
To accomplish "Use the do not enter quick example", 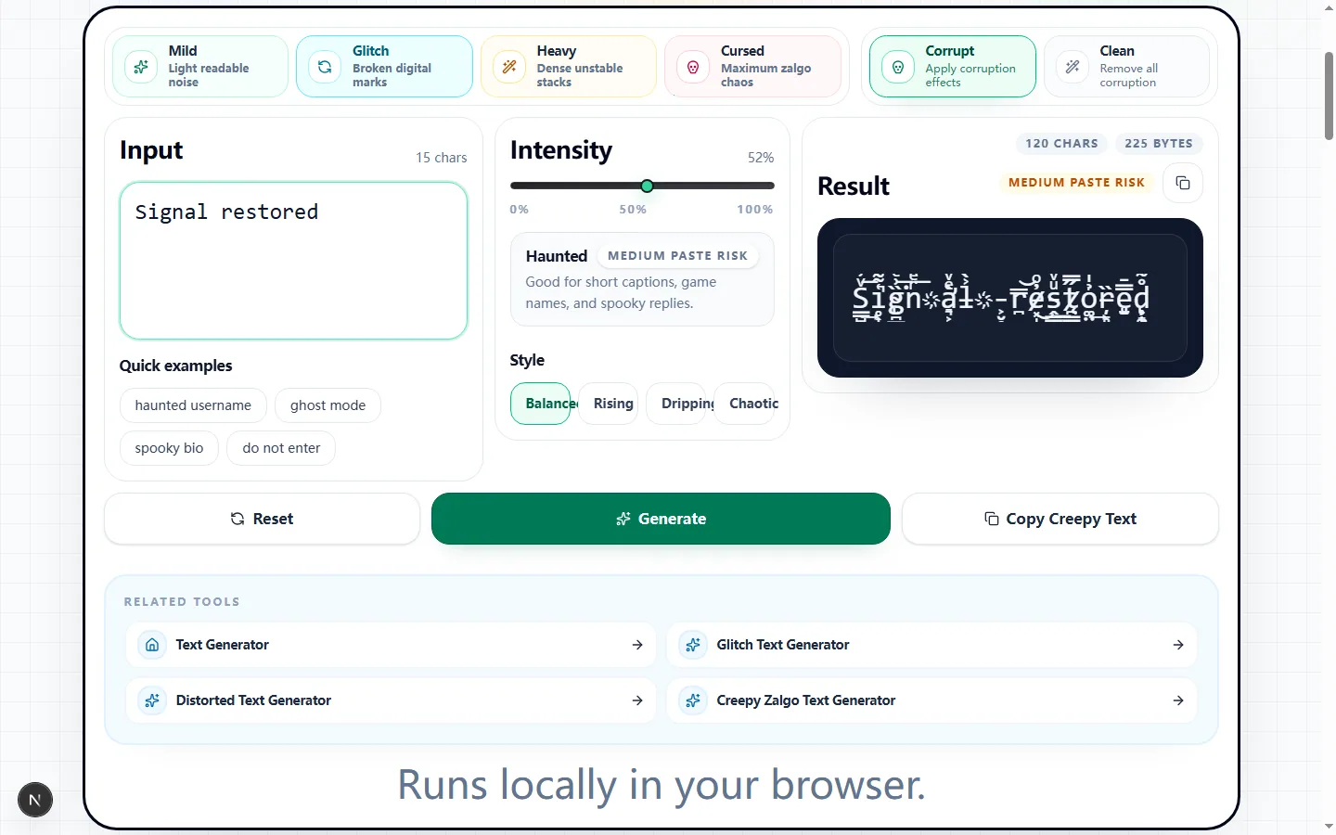I will coord(281,448).
